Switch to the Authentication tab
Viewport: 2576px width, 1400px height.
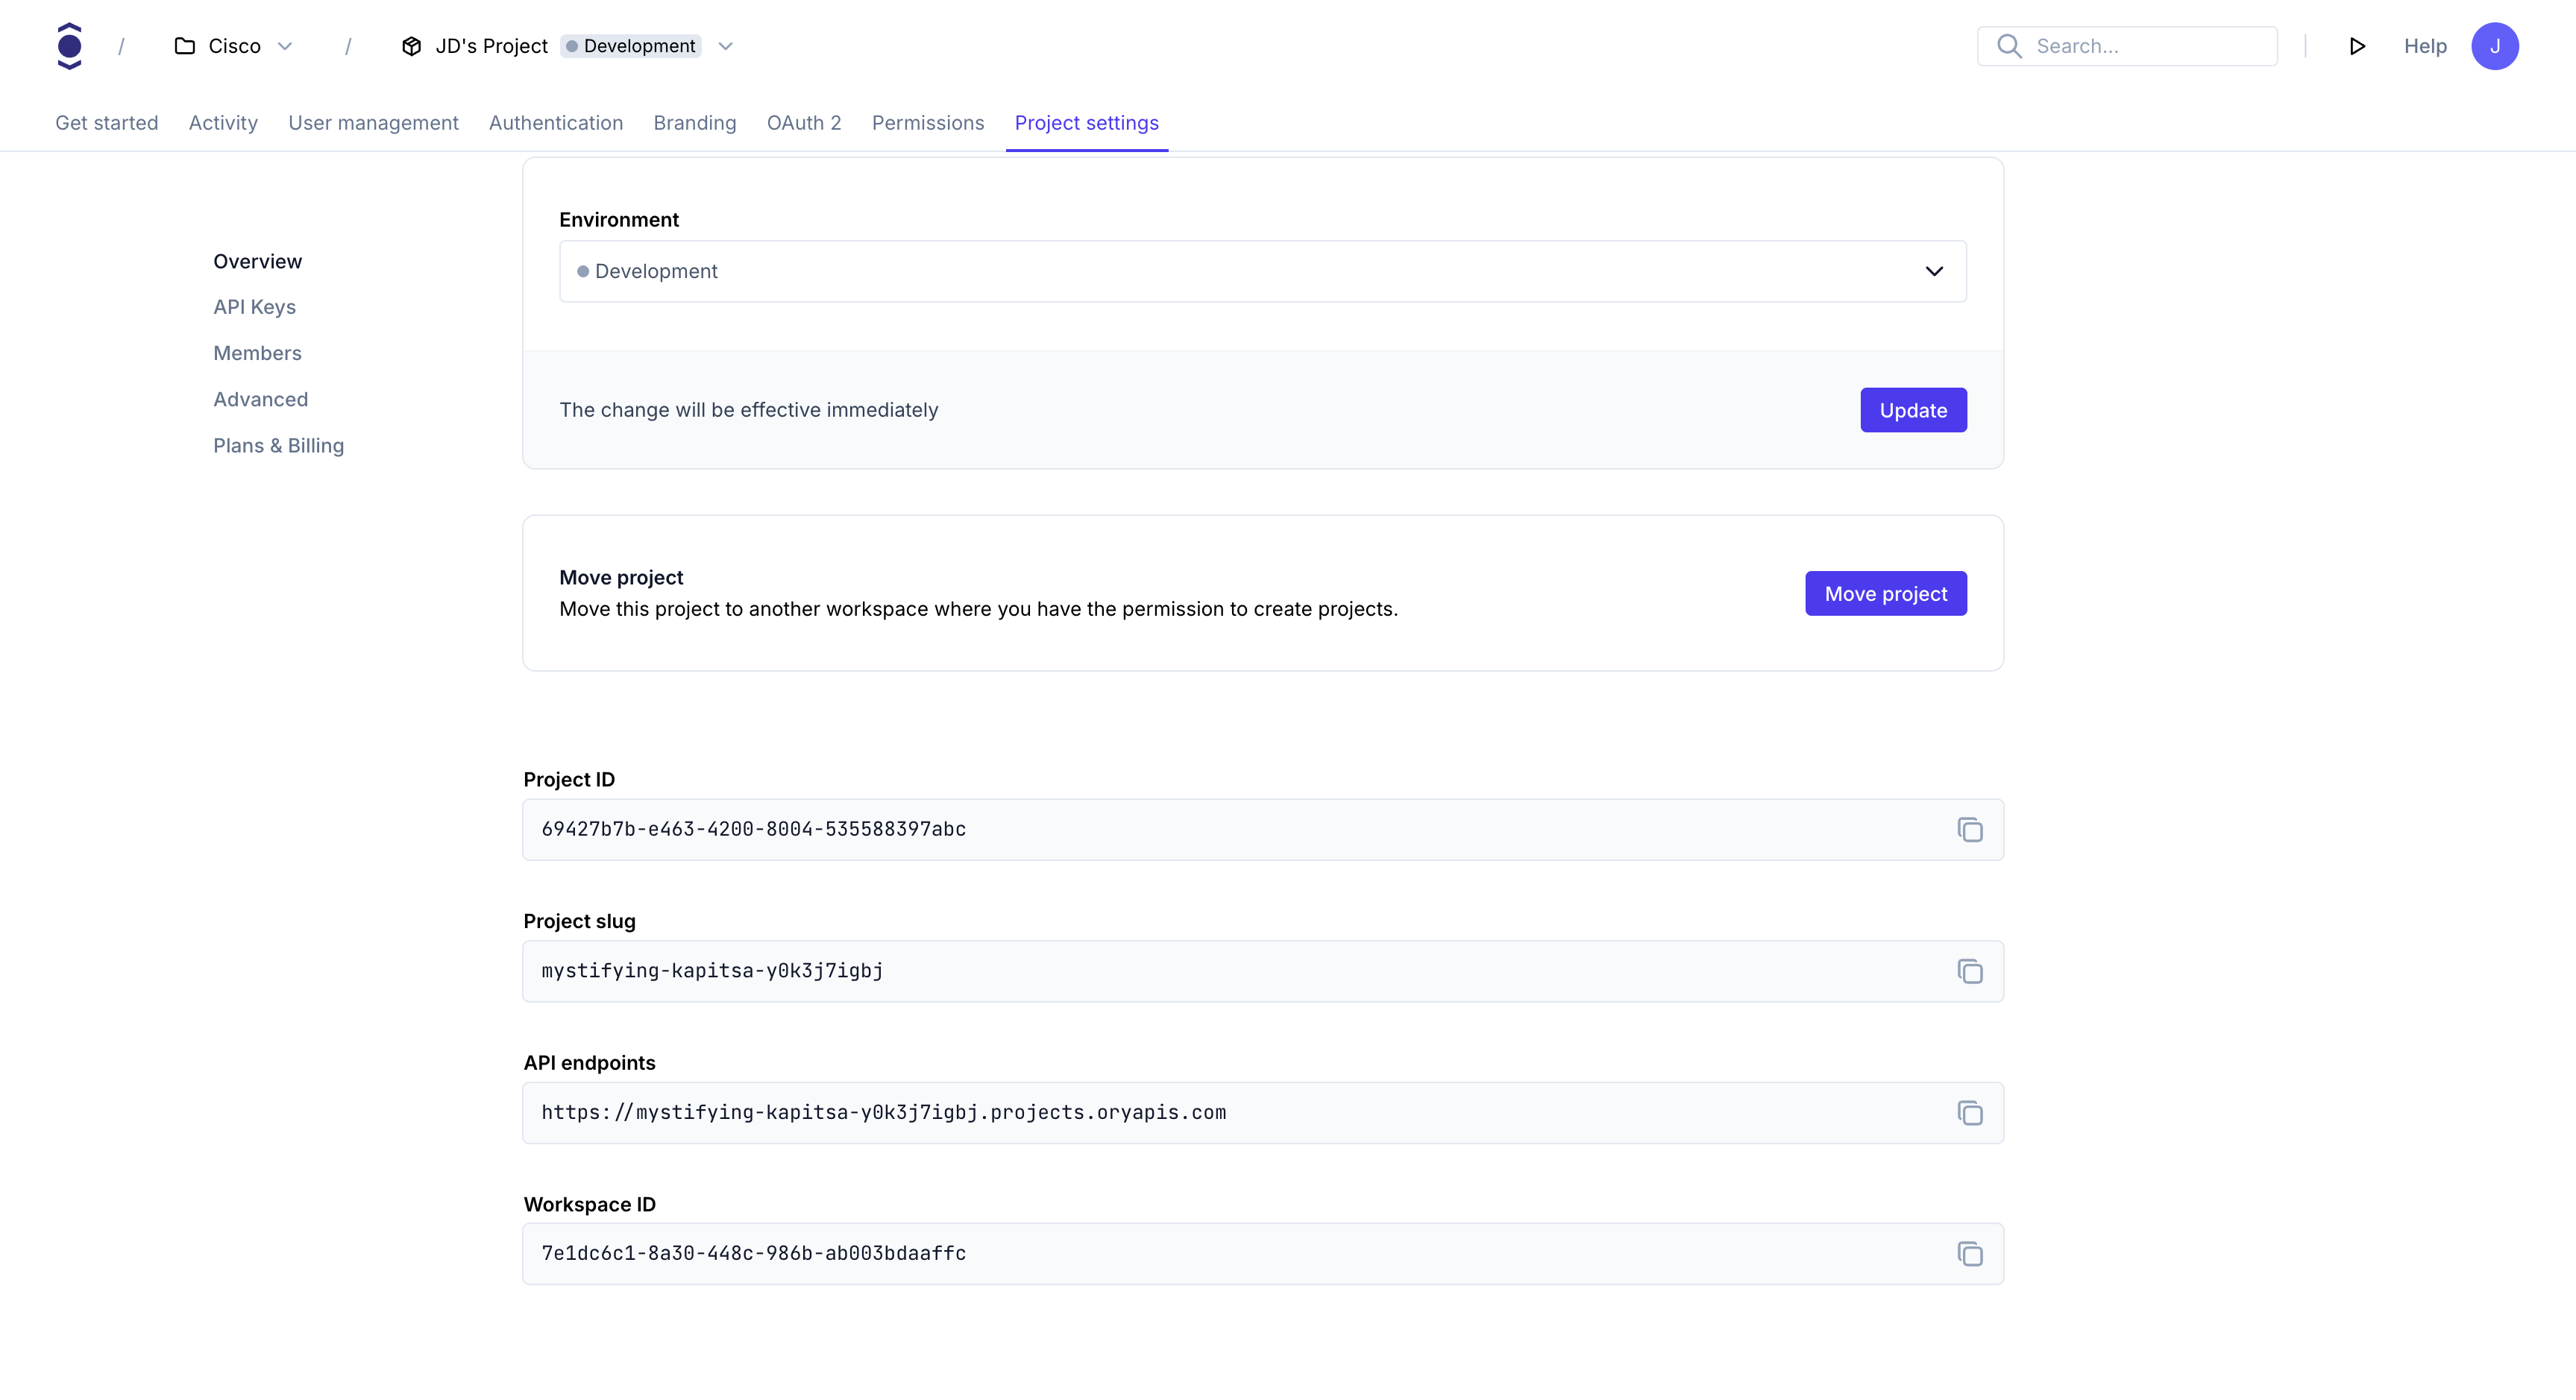(555, 123)
